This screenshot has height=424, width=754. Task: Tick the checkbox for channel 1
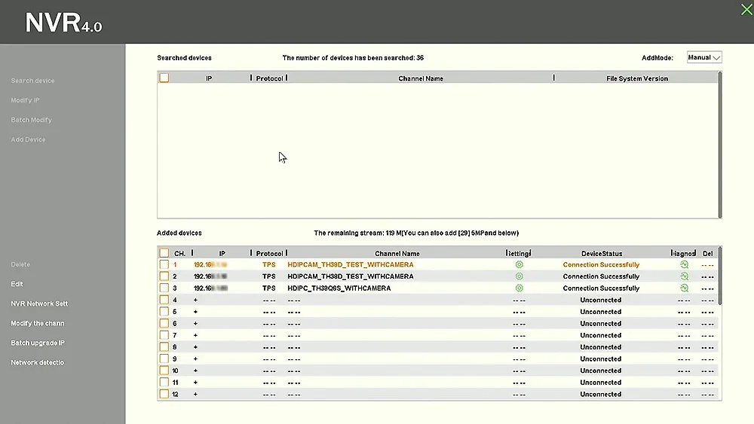click(164, 264)
